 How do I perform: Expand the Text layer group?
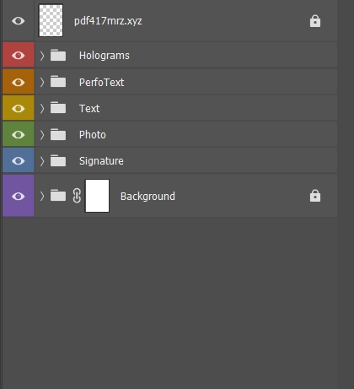coord(42,108)
